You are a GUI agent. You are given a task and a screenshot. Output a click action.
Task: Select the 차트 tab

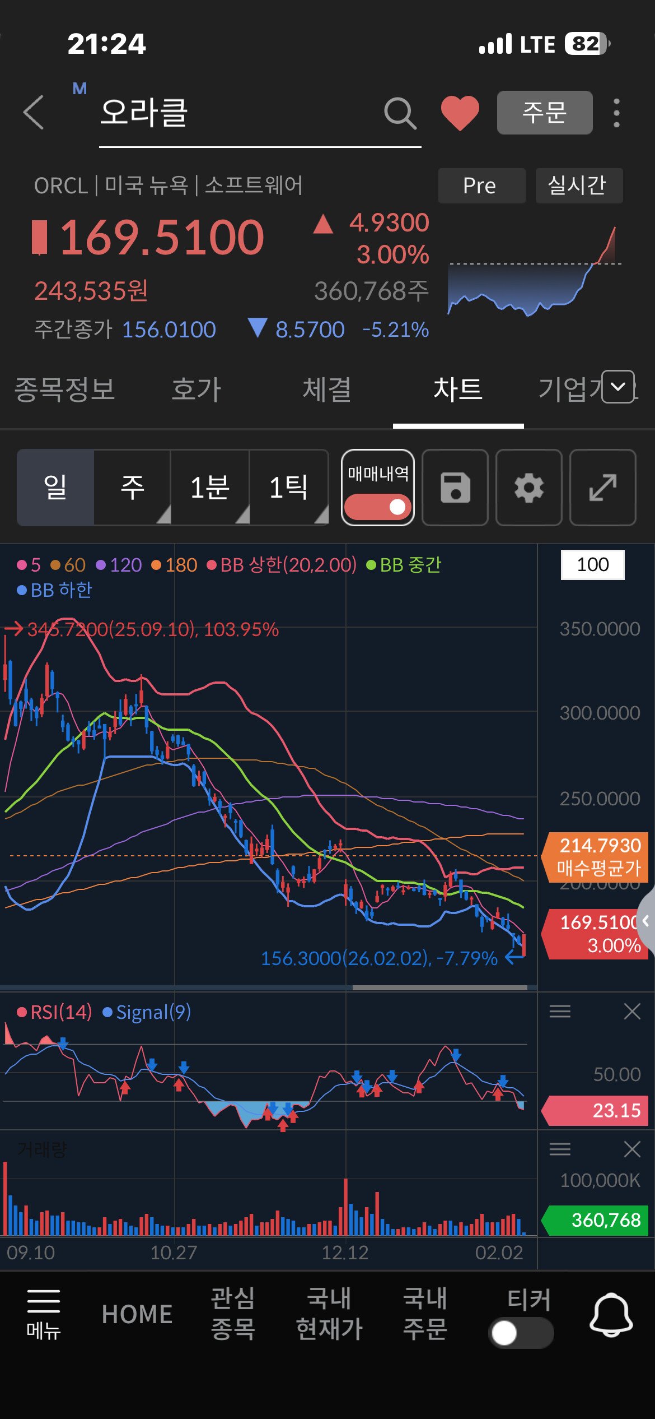[x=458, y=389]
